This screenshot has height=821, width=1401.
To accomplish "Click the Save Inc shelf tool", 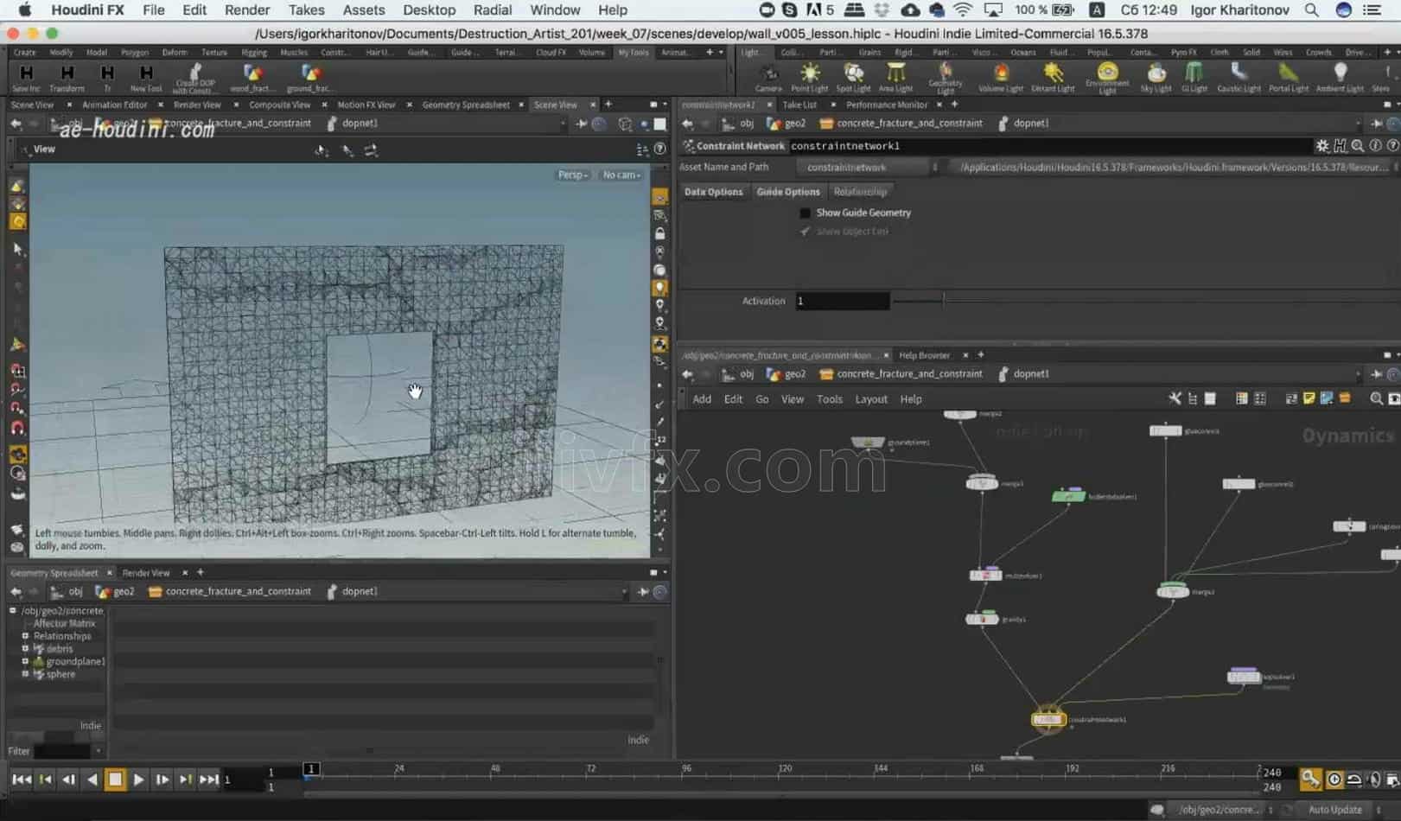I will pos(26,76).
